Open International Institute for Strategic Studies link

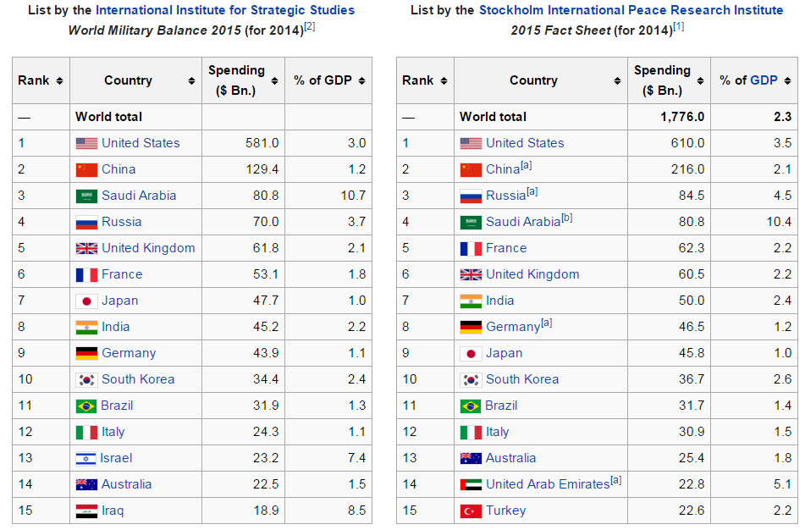[225, 10]
